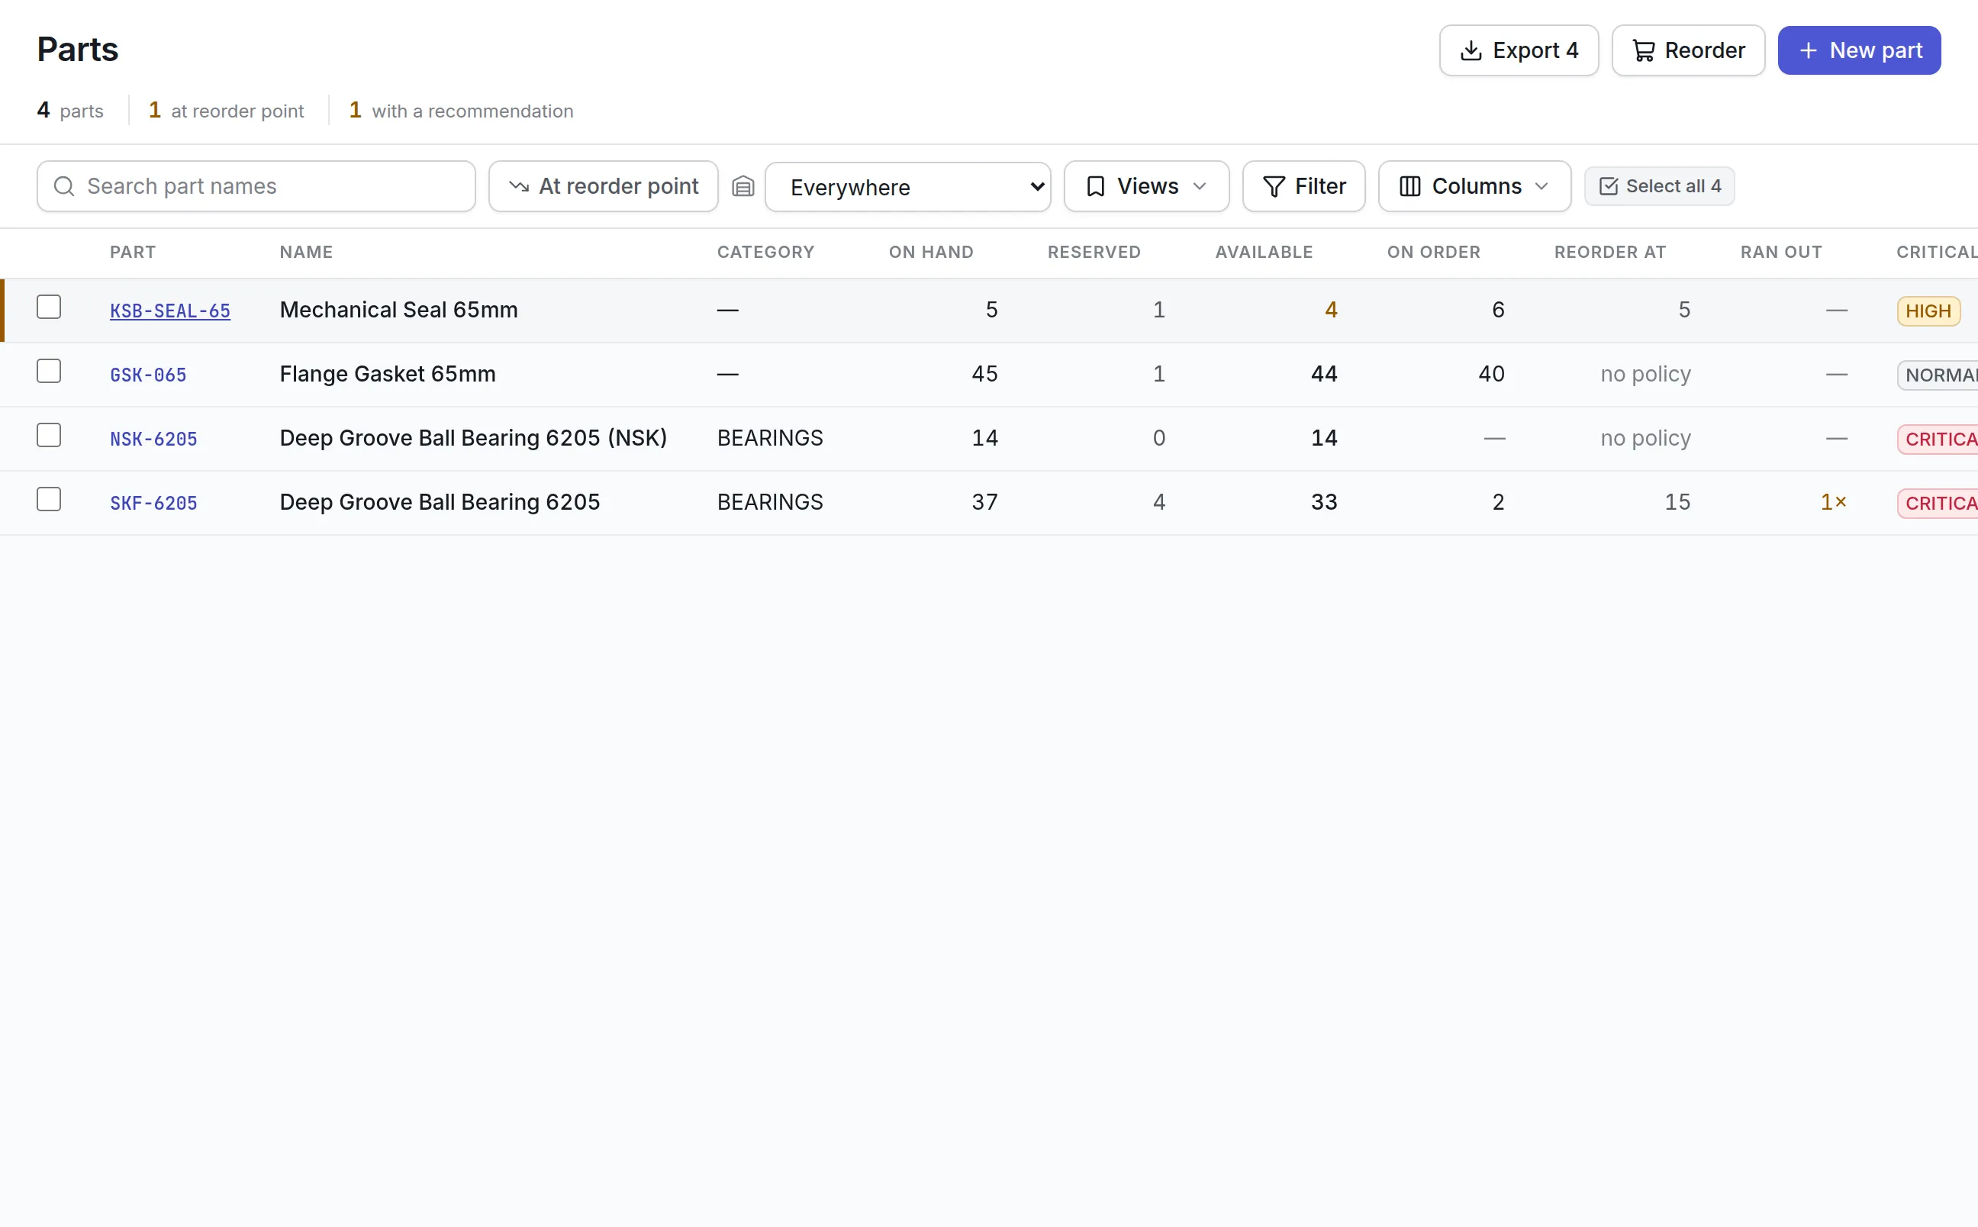Tick the checkbox for GSK-065 row
1978x1227 pixels.
click(x=49, y=371)
